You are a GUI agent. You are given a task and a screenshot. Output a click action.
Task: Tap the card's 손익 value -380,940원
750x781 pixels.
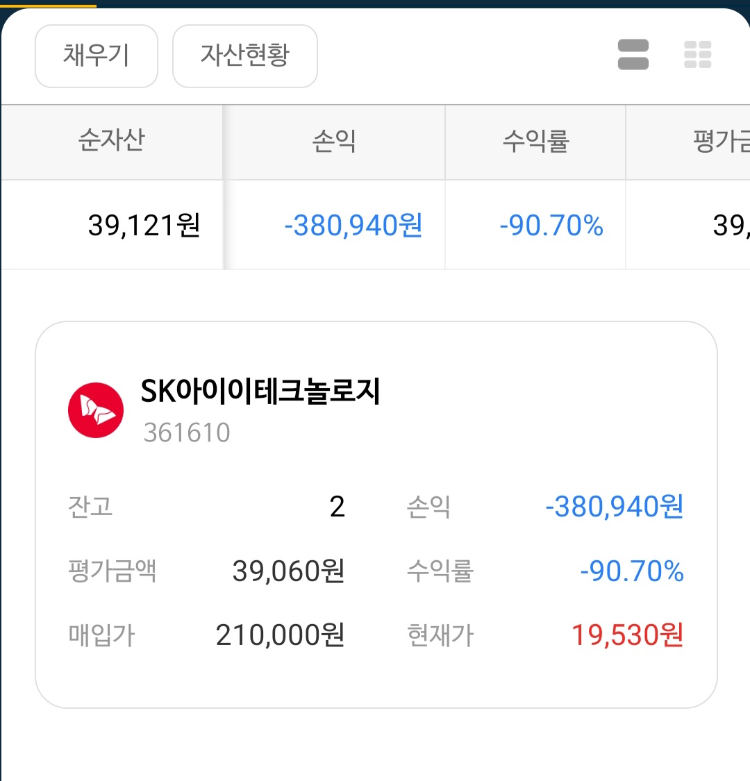[x=615, y=507]
